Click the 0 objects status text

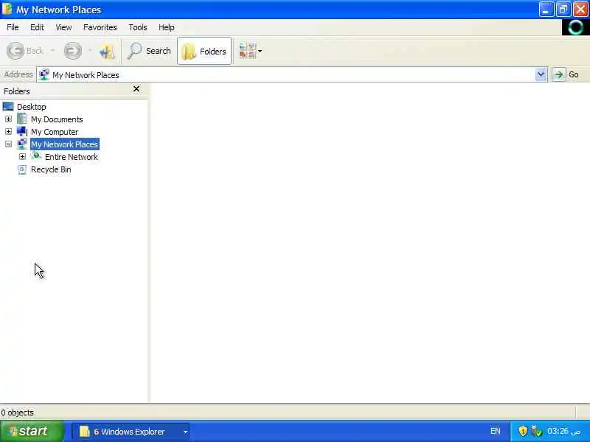[x=17, y=413]
